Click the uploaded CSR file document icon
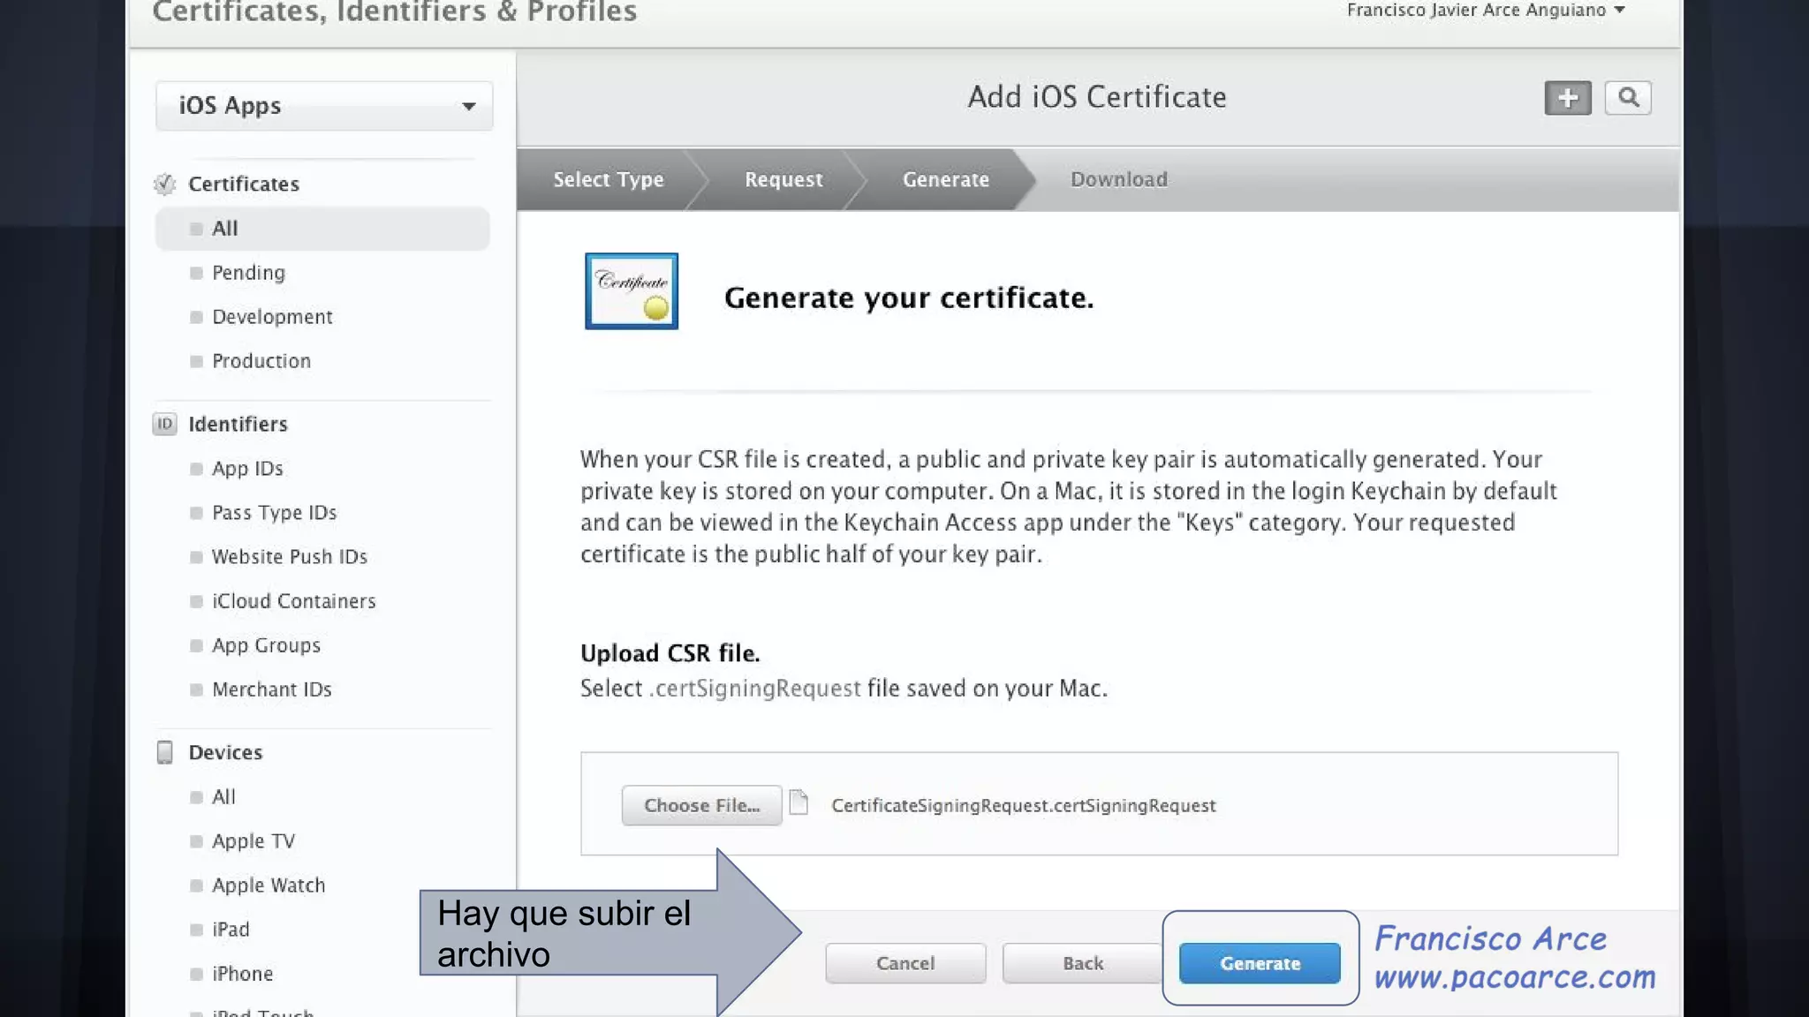The image size is (1809, 1017). pos(799,802)
